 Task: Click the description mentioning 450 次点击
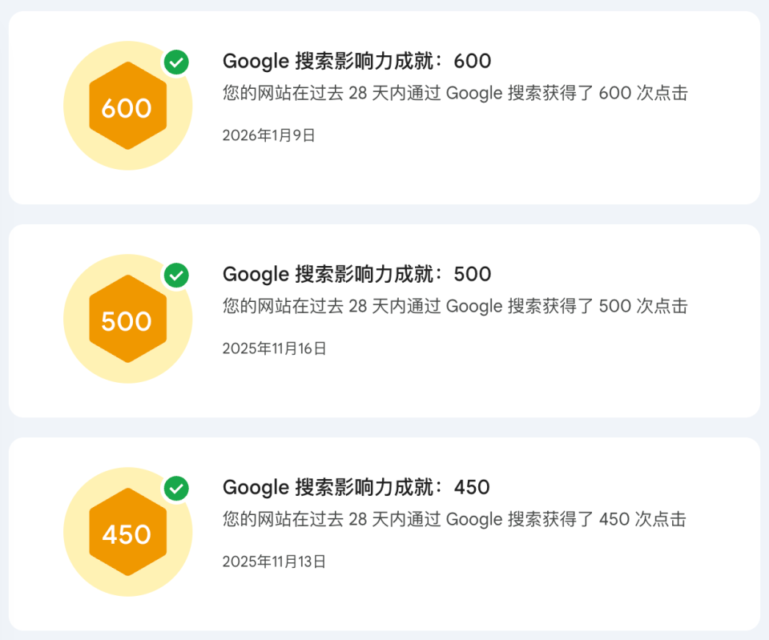(454, 519)
